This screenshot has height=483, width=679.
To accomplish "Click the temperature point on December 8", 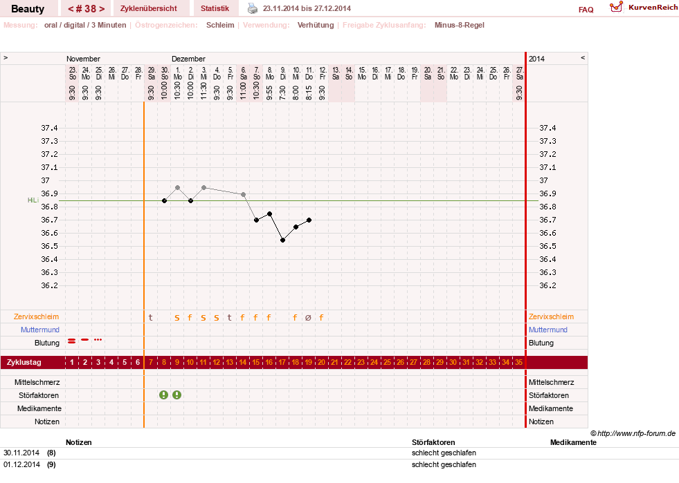I will pyautogui.click(x=270, y=214).
